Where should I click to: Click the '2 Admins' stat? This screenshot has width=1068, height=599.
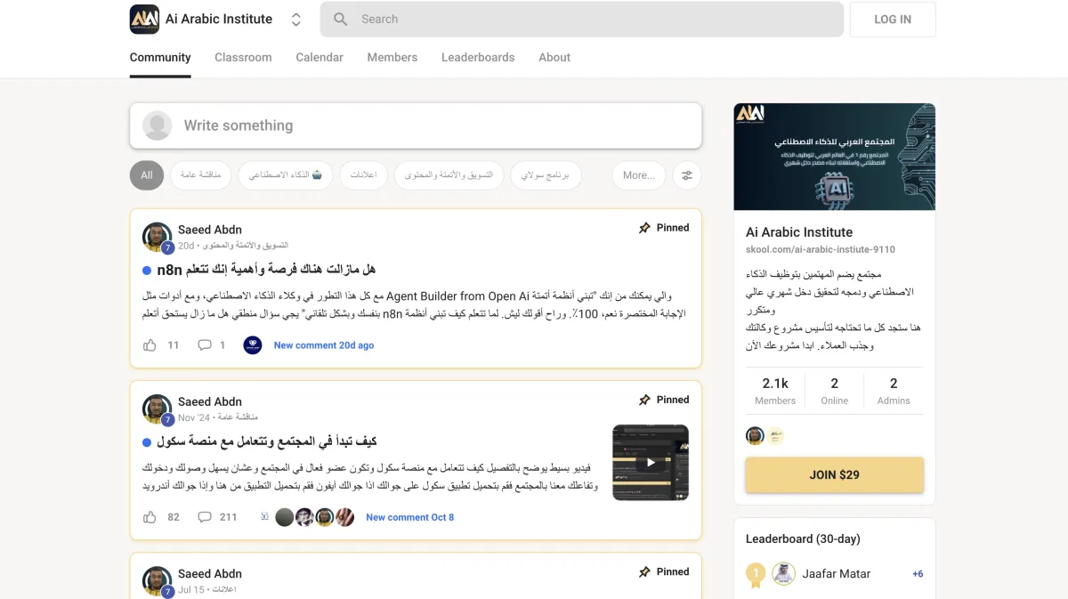894,391
